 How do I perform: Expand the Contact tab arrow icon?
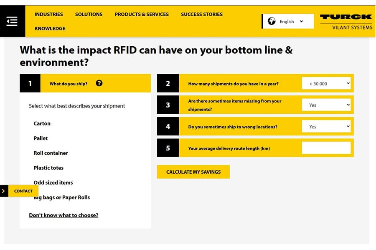[x=3, y=191]
